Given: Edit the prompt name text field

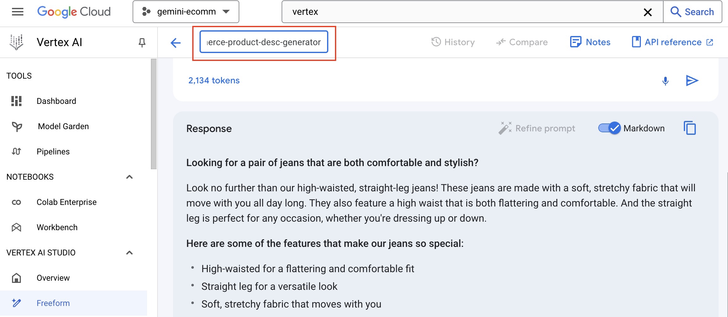Looking at the screenshot, I should (264, 42).
